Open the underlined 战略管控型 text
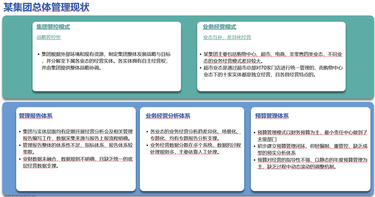 [x=49, y=37]
